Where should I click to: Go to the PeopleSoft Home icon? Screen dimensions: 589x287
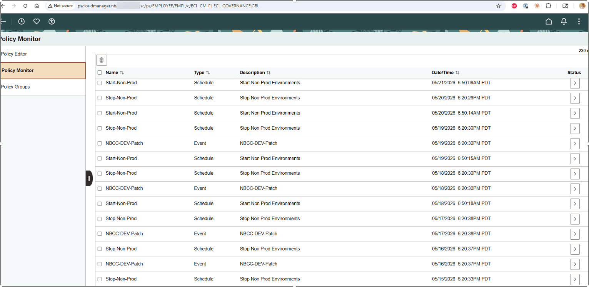(549, 22)
